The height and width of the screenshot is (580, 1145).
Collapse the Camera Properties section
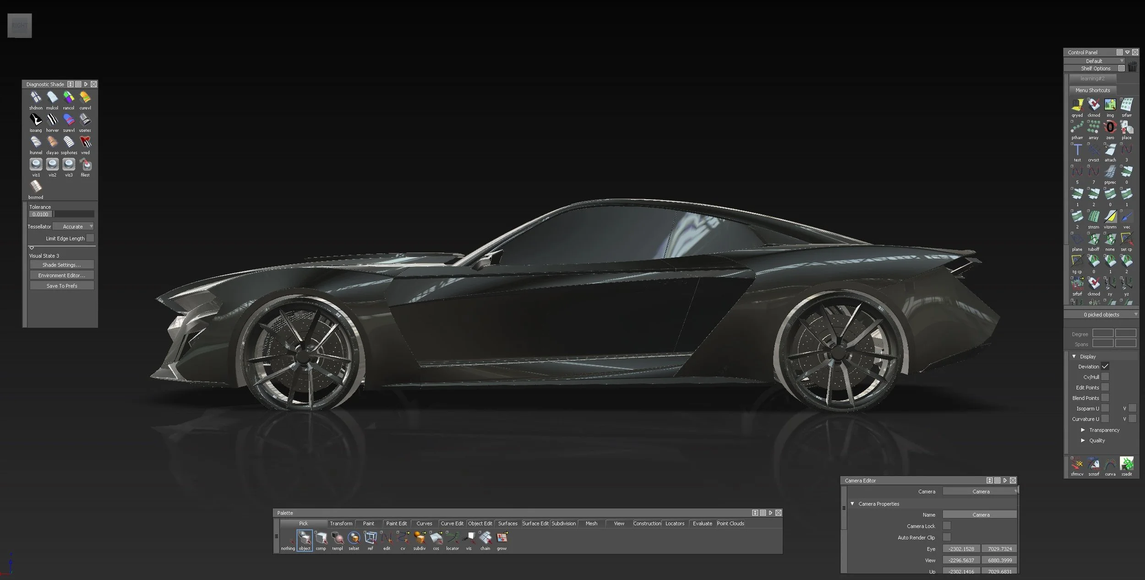852,504
